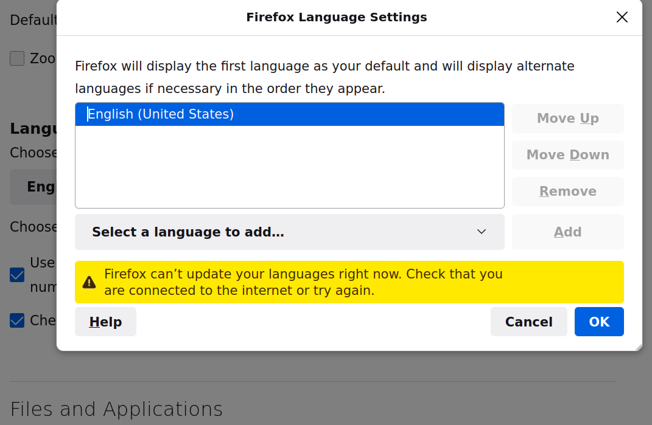This screenshot has width=652, height=425.
Task: Cancel the language settings dialog
Action: (x=528, y=322)
